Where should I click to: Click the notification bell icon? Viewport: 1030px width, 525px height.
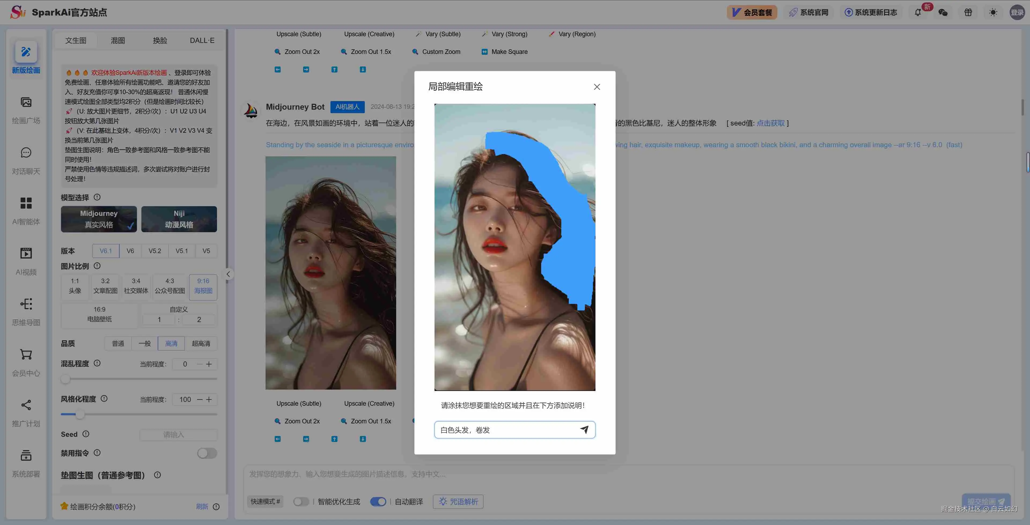pos(918,12)
